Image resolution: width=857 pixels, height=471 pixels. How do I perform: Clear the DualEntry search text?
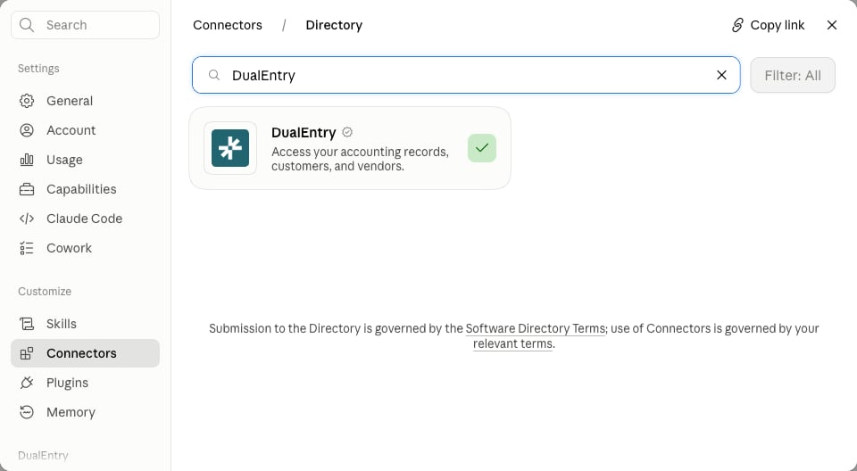tap(721, 75)
